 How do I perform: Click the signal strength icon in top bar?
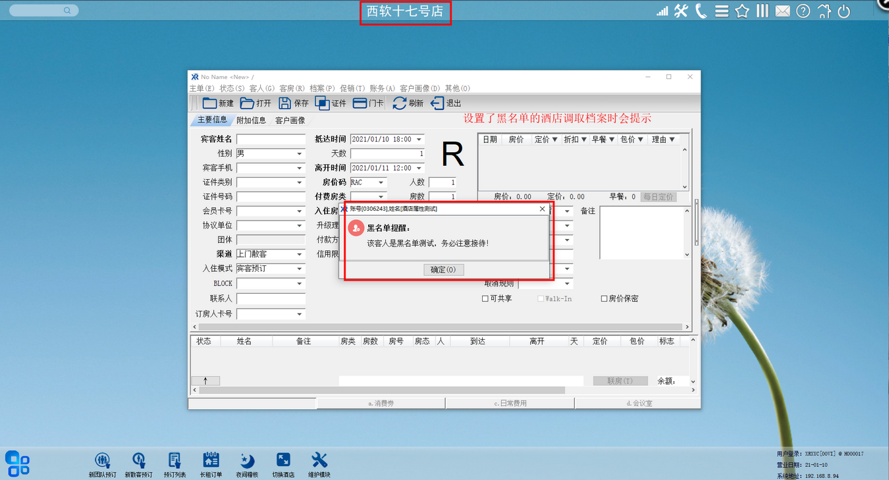pyautogui.click(x=662, y=11)
